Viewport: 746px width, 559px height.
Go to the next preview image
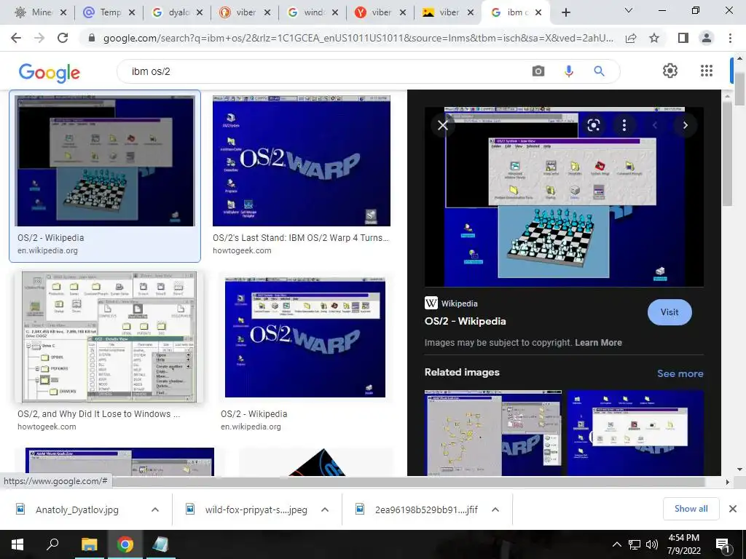685,125
